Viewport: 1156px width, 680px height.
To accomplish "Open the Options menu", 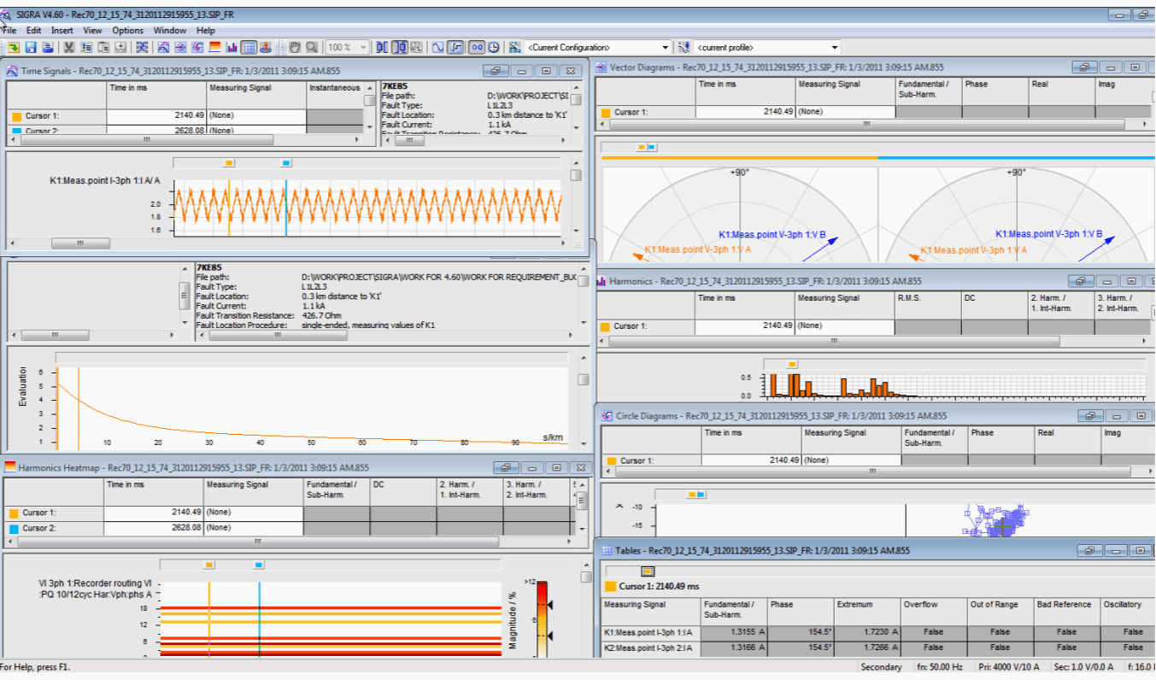I will pyautogui.click(x=128, y=30).
